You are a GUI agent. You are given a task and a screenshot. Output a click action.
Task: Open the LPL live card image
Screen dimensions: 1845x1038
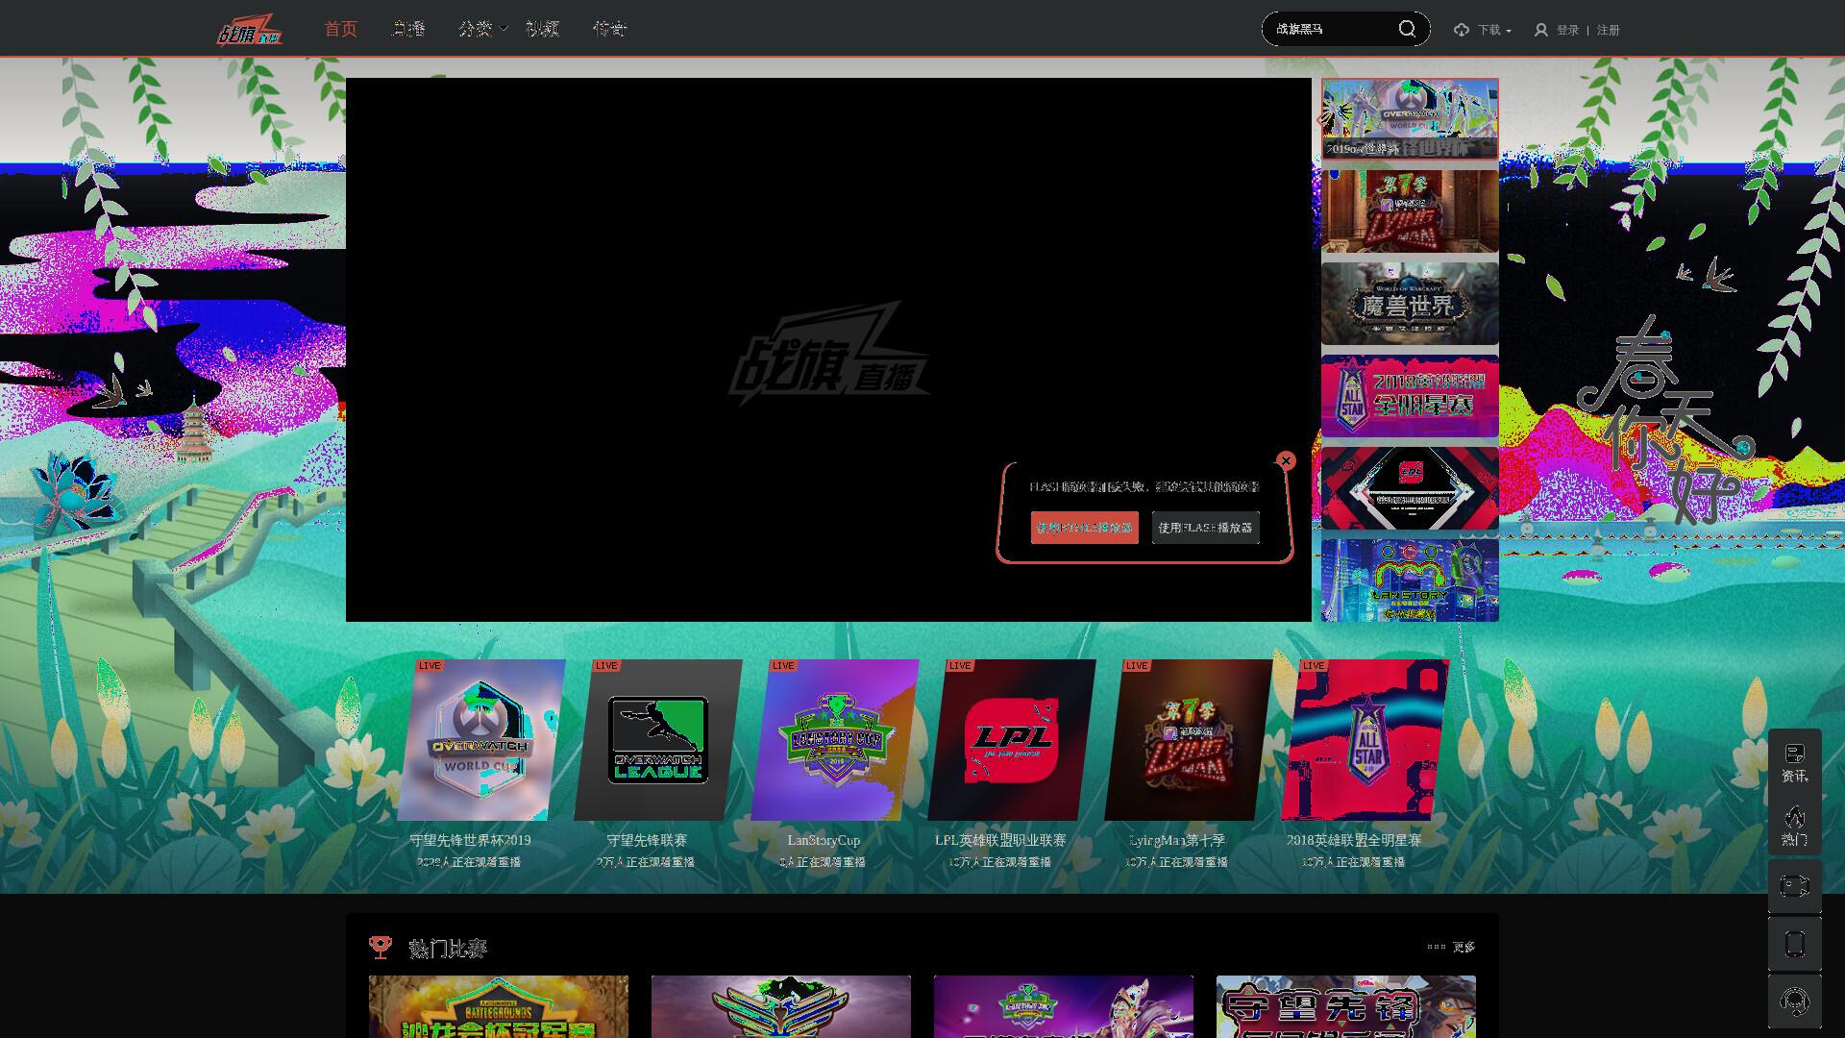[1012, 740]
